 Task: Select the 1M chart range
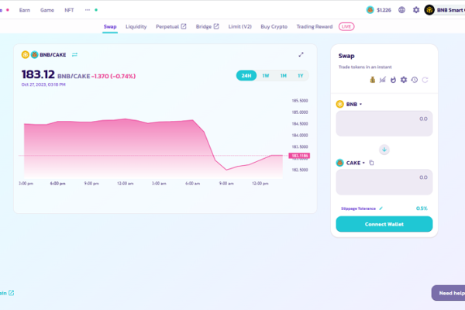[283, 76]
